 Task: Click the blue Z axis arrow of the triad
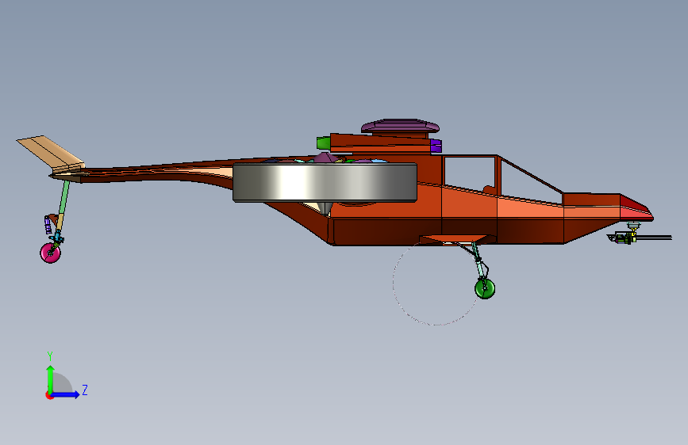click(x=66, y=394)
